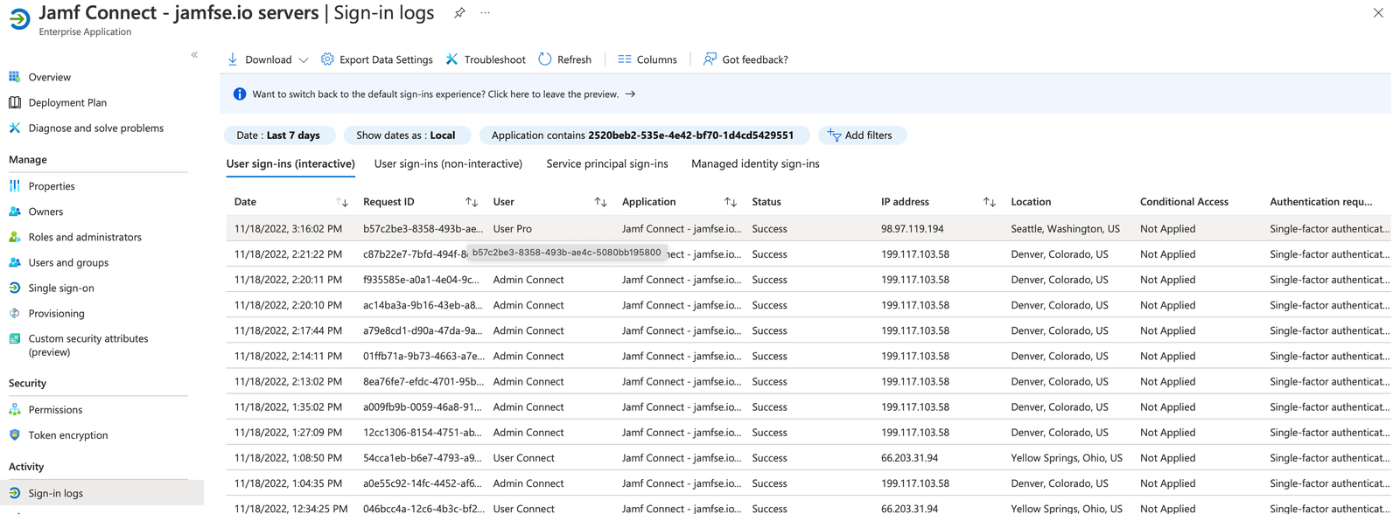
Task: Click request ID 12cc1306-8154-4751-ab...
Action: coord(422,433)
